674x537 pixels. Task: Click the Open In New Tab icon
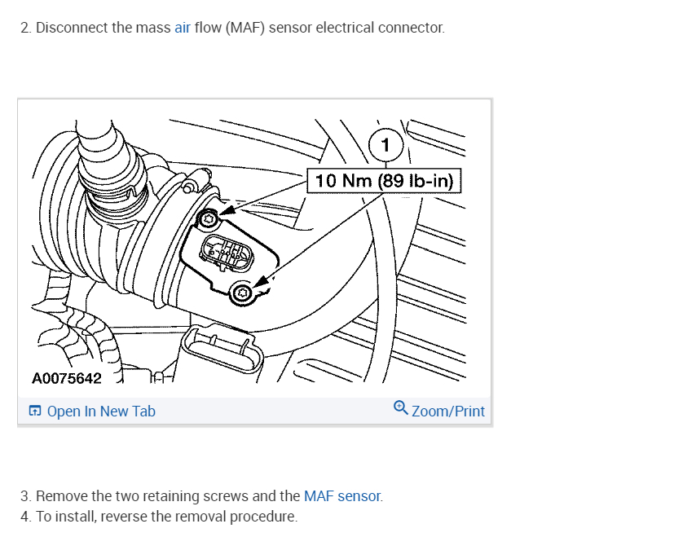coord(35,411)
